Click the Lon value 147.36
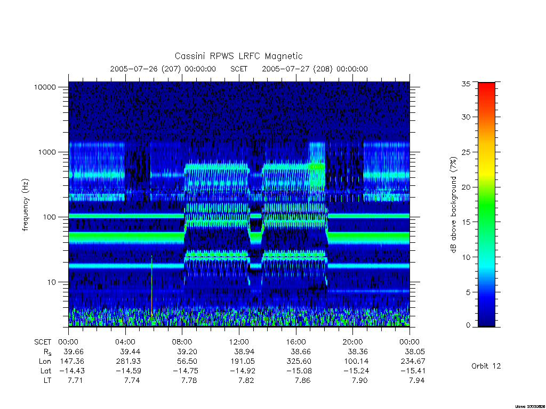 (x=72, y=362)
